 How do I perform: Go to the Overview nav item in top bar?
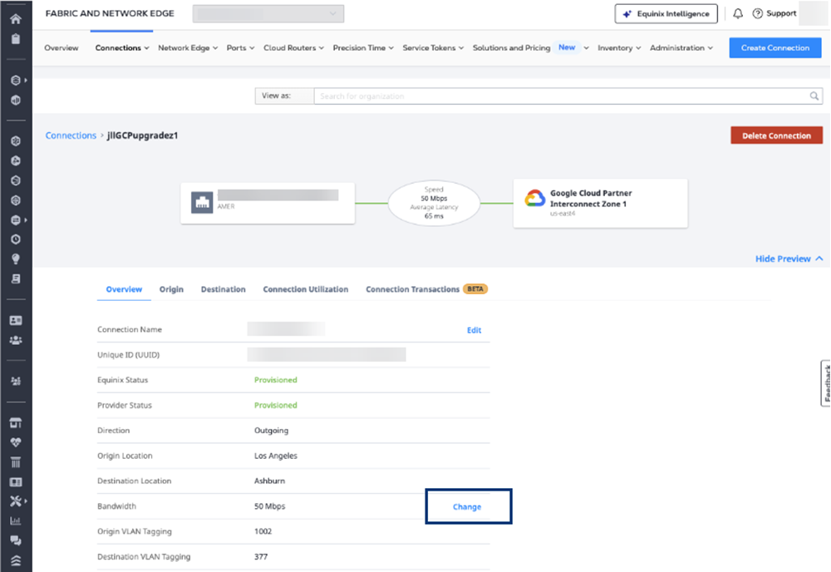click(x=61, y=47)
